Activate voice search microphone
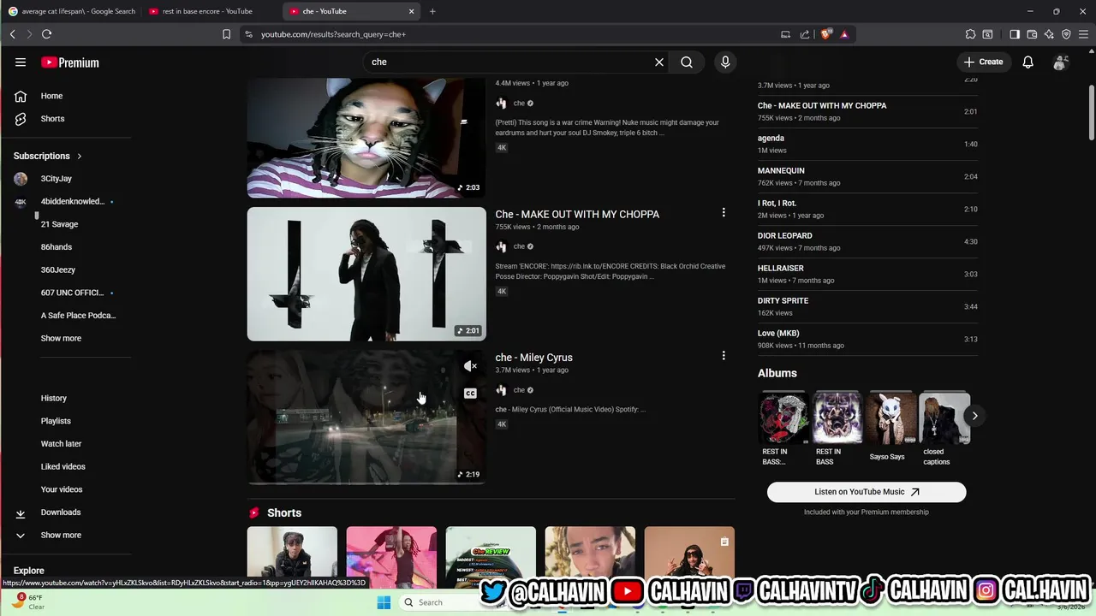Image resolution: width=1096 pixels, height=616 pixels. click(725, 62)
